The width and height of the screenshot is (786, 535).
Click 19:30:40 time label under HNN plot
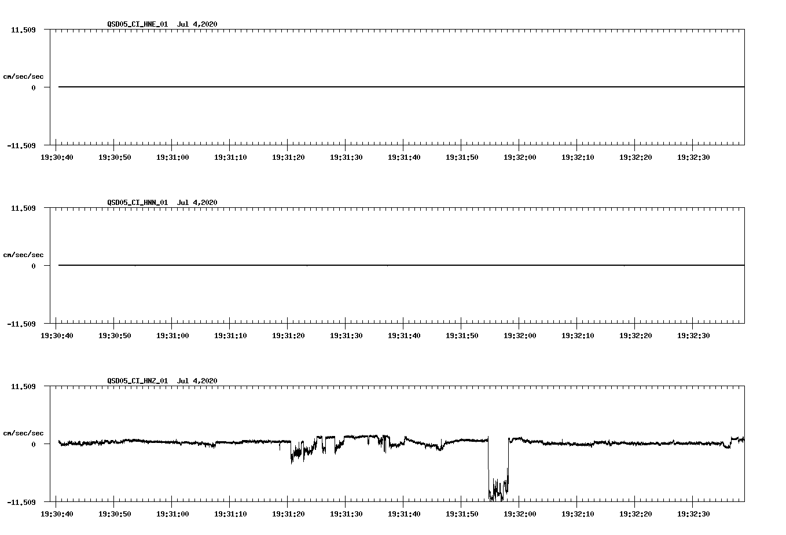click(x=57, y=336)
